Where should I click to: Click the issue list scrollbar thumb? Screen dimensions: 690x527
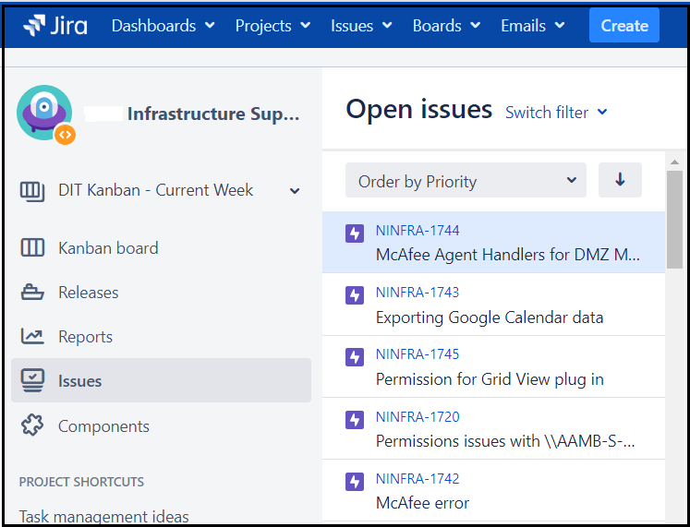pos(674,220)
